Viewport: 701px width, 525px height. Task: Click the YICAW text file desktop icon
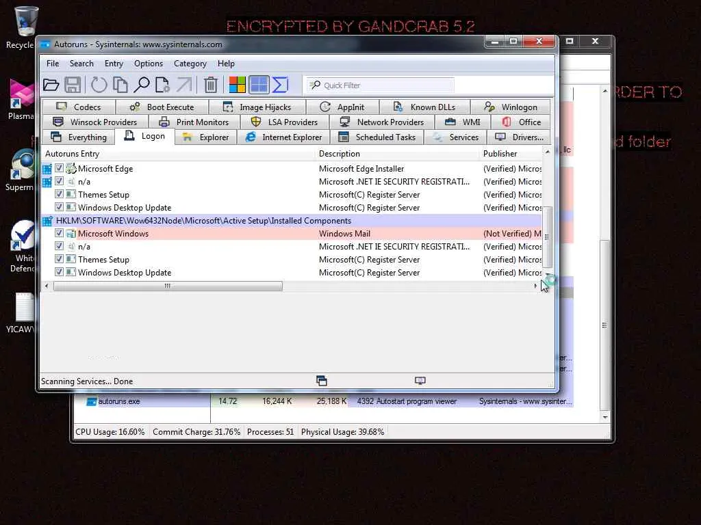click(24, 307)
